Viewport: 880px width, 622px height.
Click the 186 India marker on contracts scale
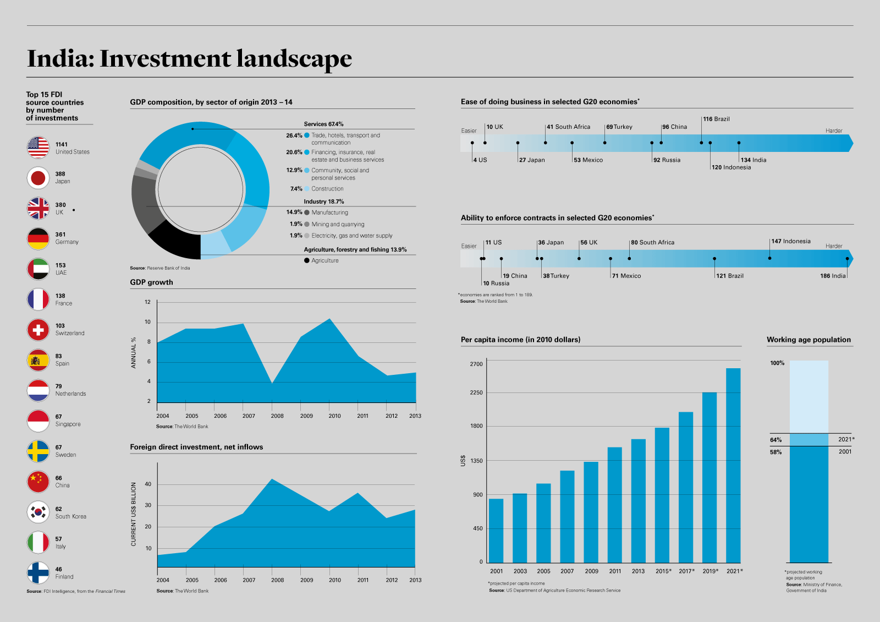847,258
